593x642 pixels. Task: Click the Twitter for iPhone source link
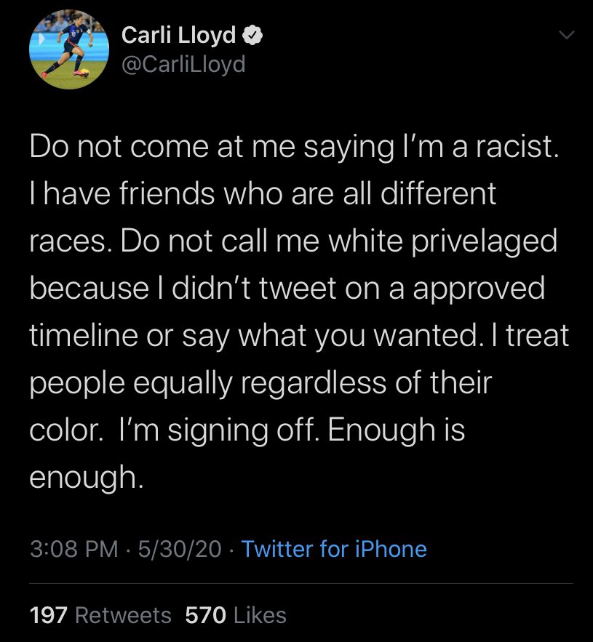coord(333,548)
